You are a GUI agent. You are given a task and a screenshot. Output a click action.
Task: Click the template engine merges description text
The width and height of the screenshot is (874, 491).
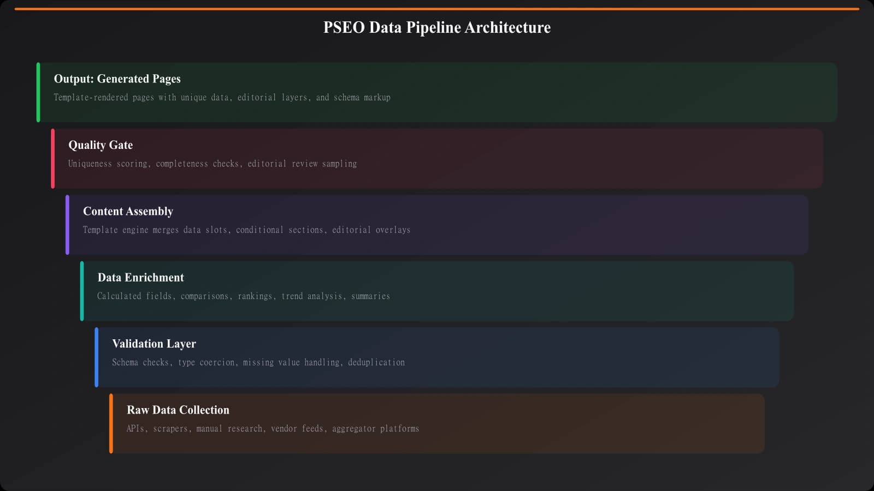point(246,230)
